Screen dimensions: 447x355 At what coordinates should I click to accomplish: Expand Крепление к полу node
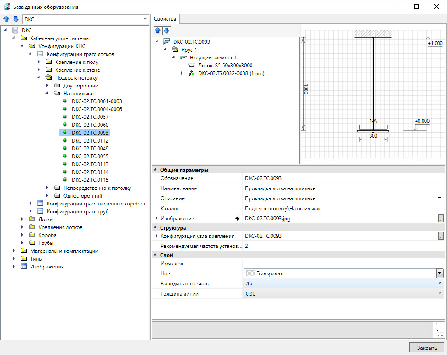pos(39,62)
